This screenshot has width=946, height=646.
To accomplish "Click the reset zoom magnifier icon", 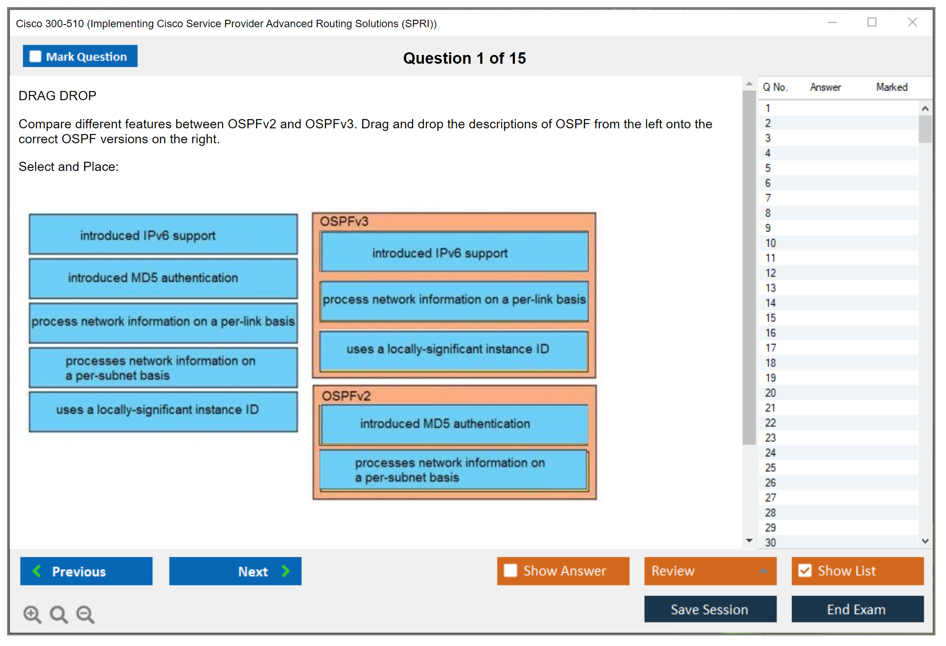I will tap(59, 614).
